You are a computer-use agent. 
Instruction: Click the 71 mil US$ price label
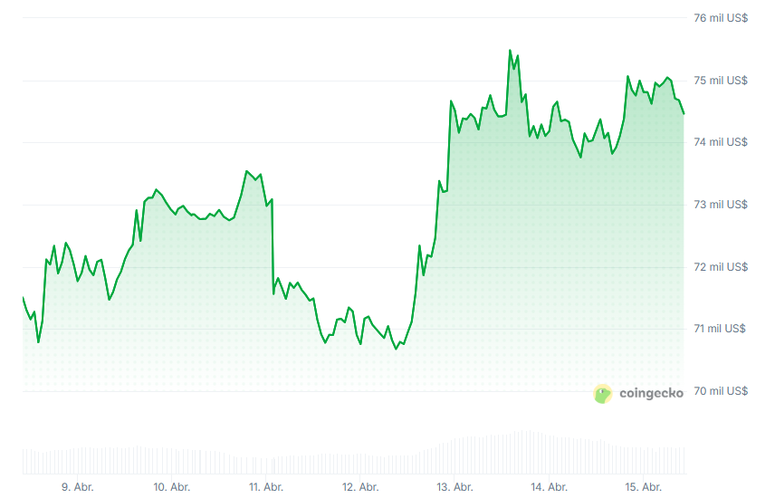click(x=721, y=329)
